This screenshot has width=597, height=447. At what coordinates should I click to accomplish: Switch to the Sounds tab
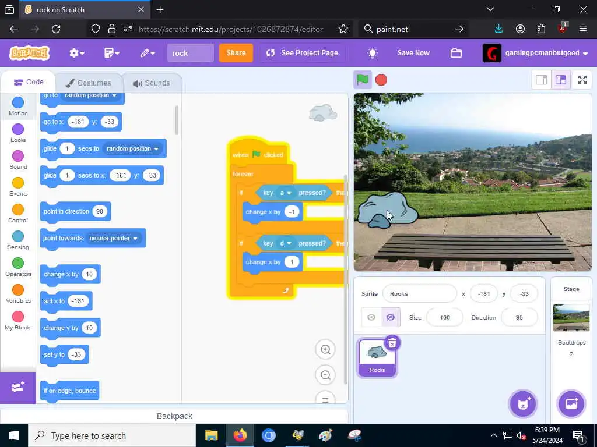tap(152, 83)
